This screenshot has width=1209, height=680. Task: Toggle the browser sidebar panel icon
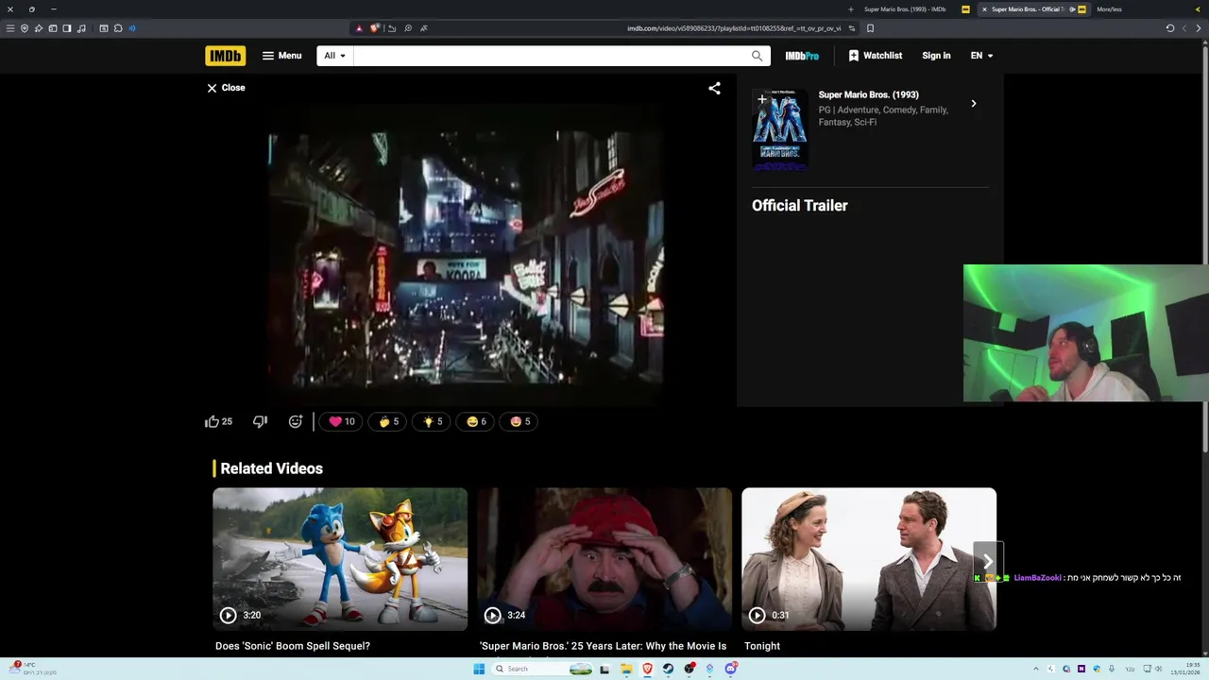(x=67, y=28)
